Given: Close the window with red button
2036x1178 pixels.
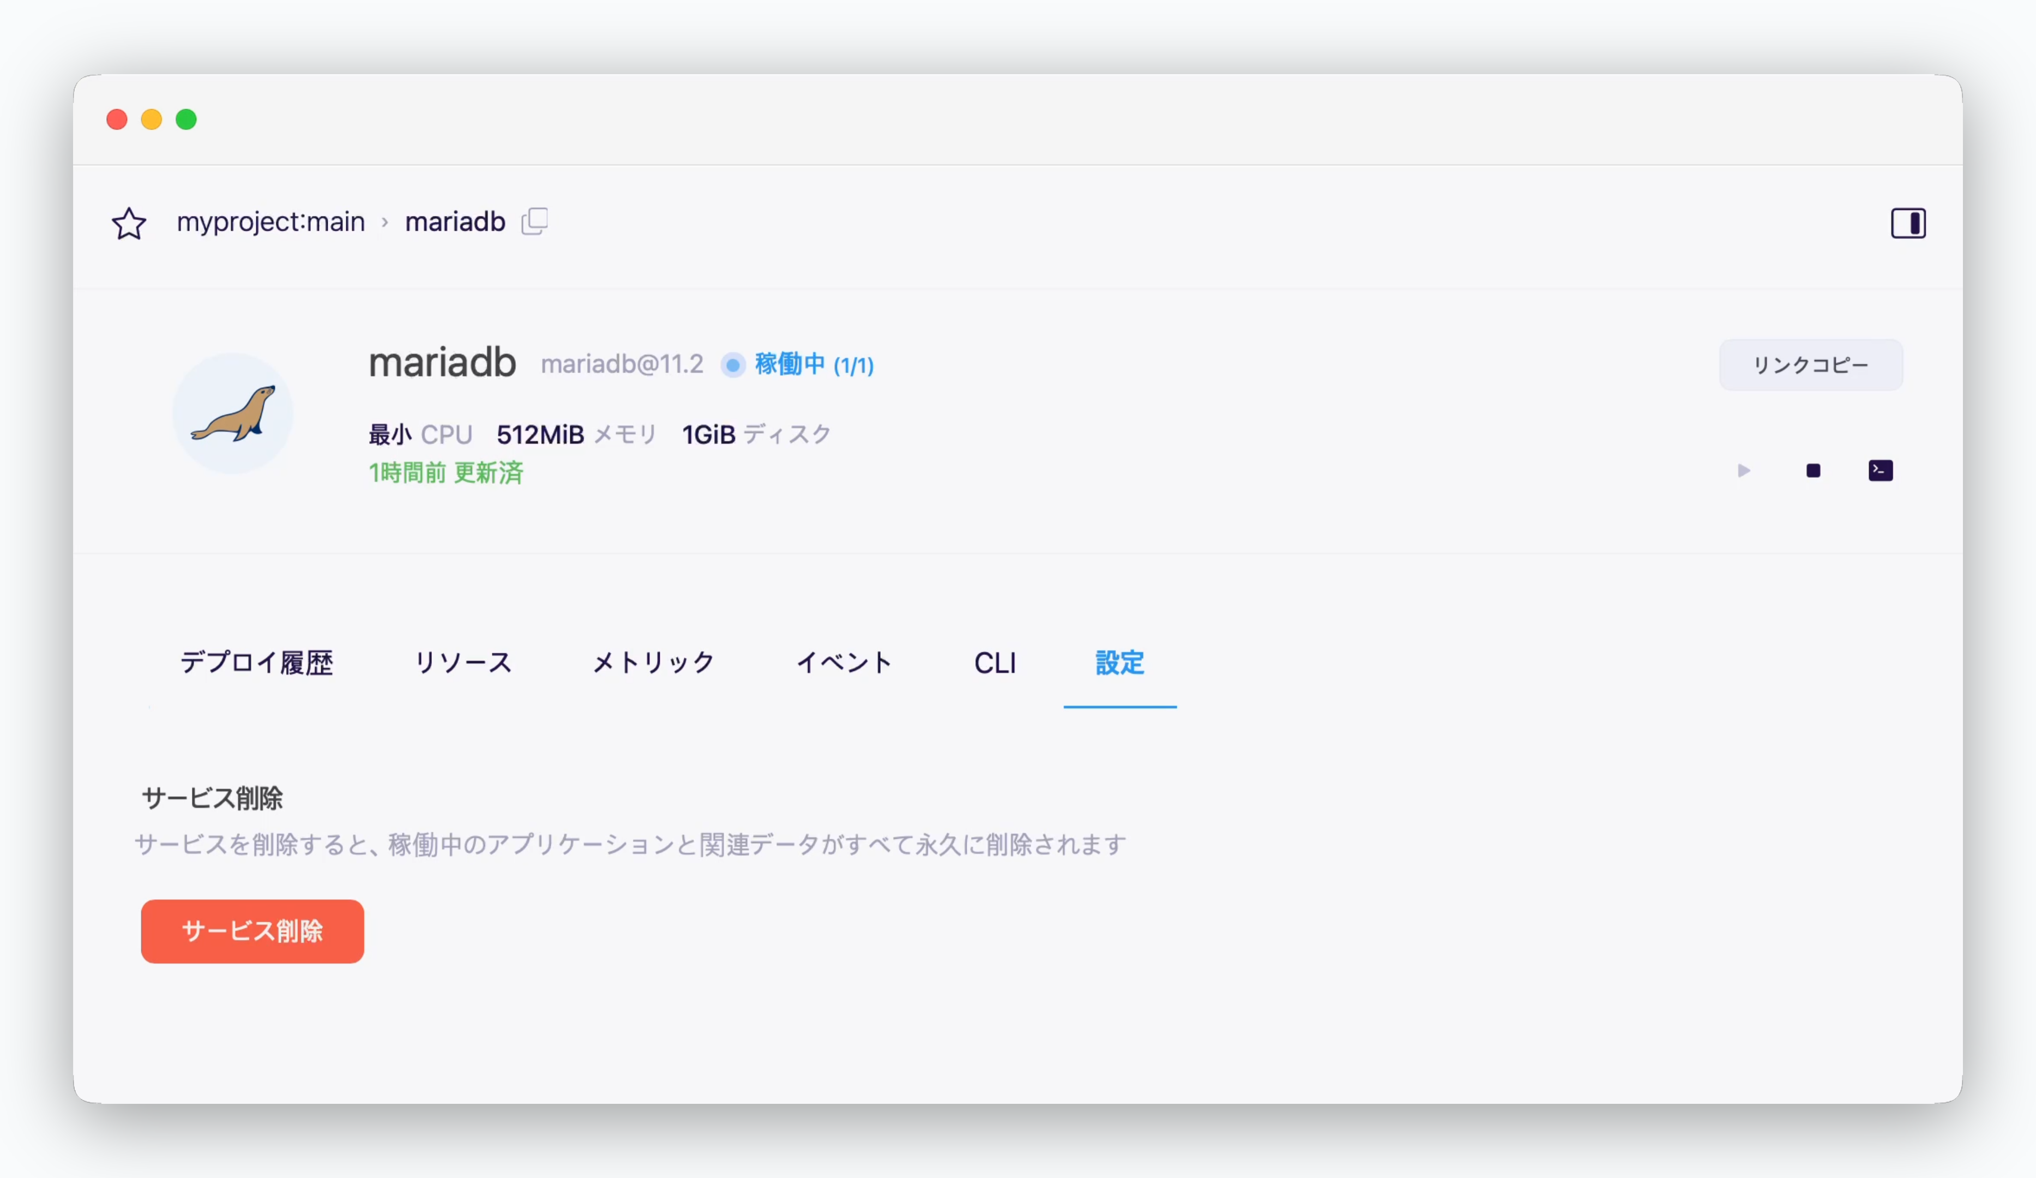Looking at the screenshot, I should (x=117, y=119).
